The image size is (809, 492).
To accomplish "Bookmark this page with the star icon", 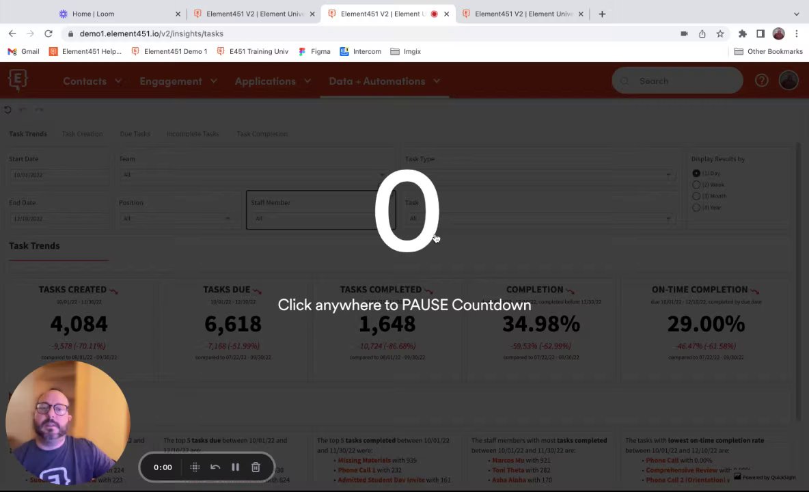I will click(720, 33).
